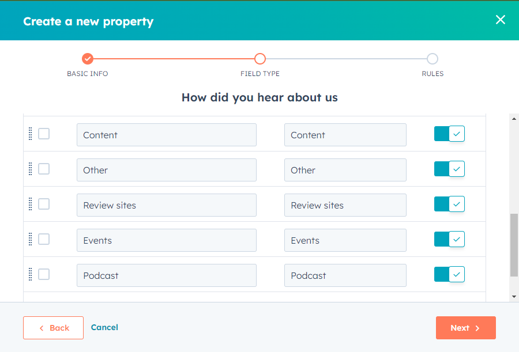
Task: Click the Cancel link
Action: 104,327
